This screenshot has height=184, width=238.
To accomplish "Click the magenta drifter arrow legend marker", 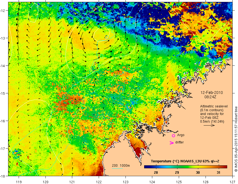I will coord(171,143).
